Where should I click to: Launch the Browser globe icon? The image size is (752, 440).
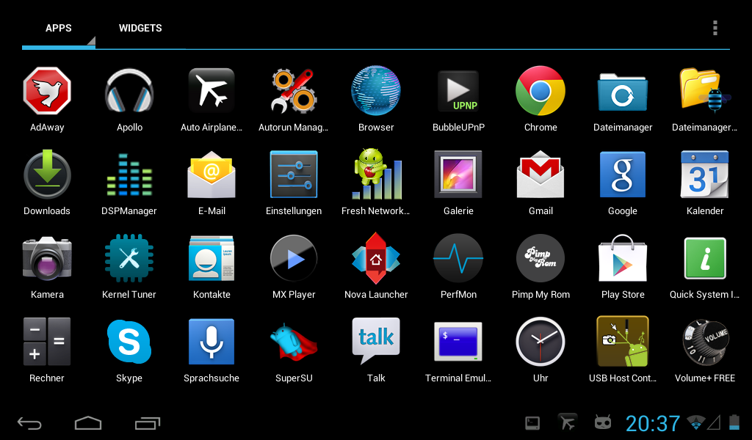tap(376, 91)
